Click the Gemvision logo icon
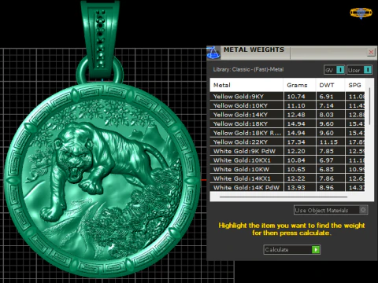The height and width of the screenshot is (283, 378). [361, 13]
